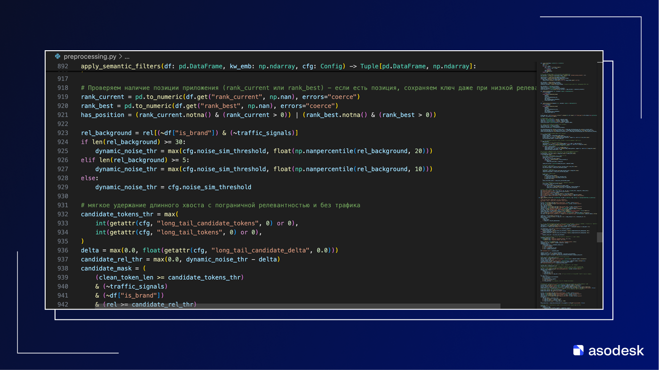Click the Python file icon in breadcrumb
Image resolution: width=659 pixels, height=370 pixels.
click(x=58, y=56)
